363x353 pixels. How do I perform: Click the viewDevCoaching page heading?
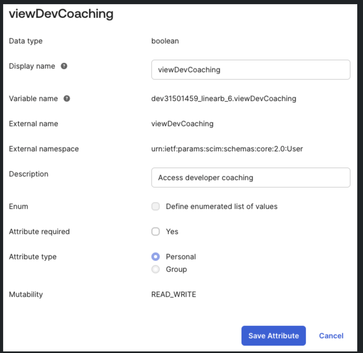coord(61,14)
